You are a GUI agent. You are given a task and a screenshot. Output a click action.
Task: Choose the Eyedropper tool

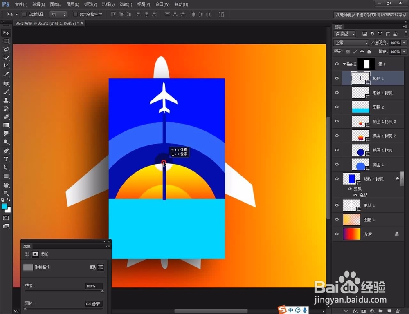(6, 74)
